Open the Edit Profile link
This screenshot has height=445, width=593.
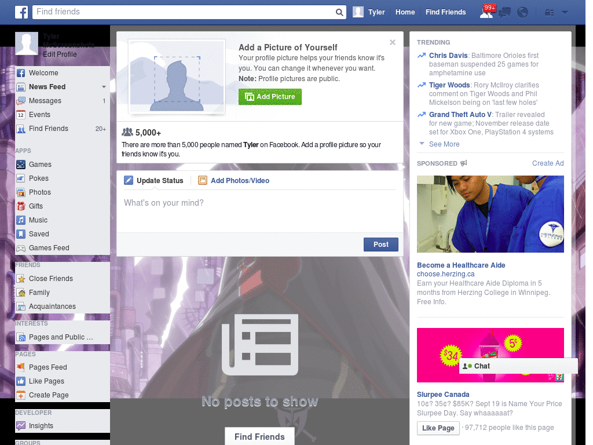click(x=60, y=54)
